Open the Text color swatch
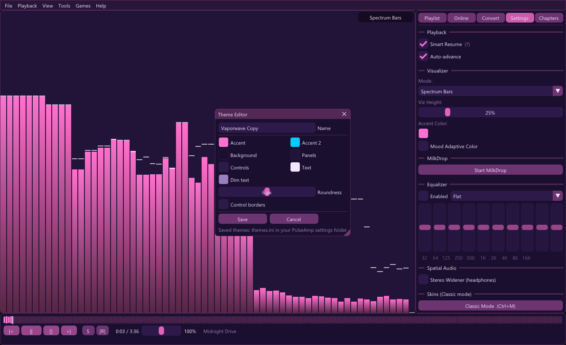The image size is (566, 345). pos(295,167)
